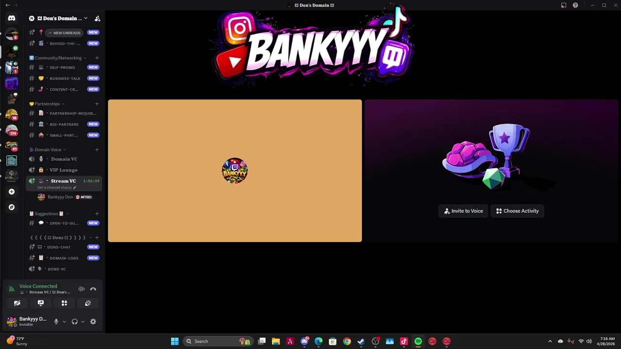Image resolution: width=621 pixels, height=349 pixels.
Task: Add a channel to Partnerships category
Action: point(97,104)
